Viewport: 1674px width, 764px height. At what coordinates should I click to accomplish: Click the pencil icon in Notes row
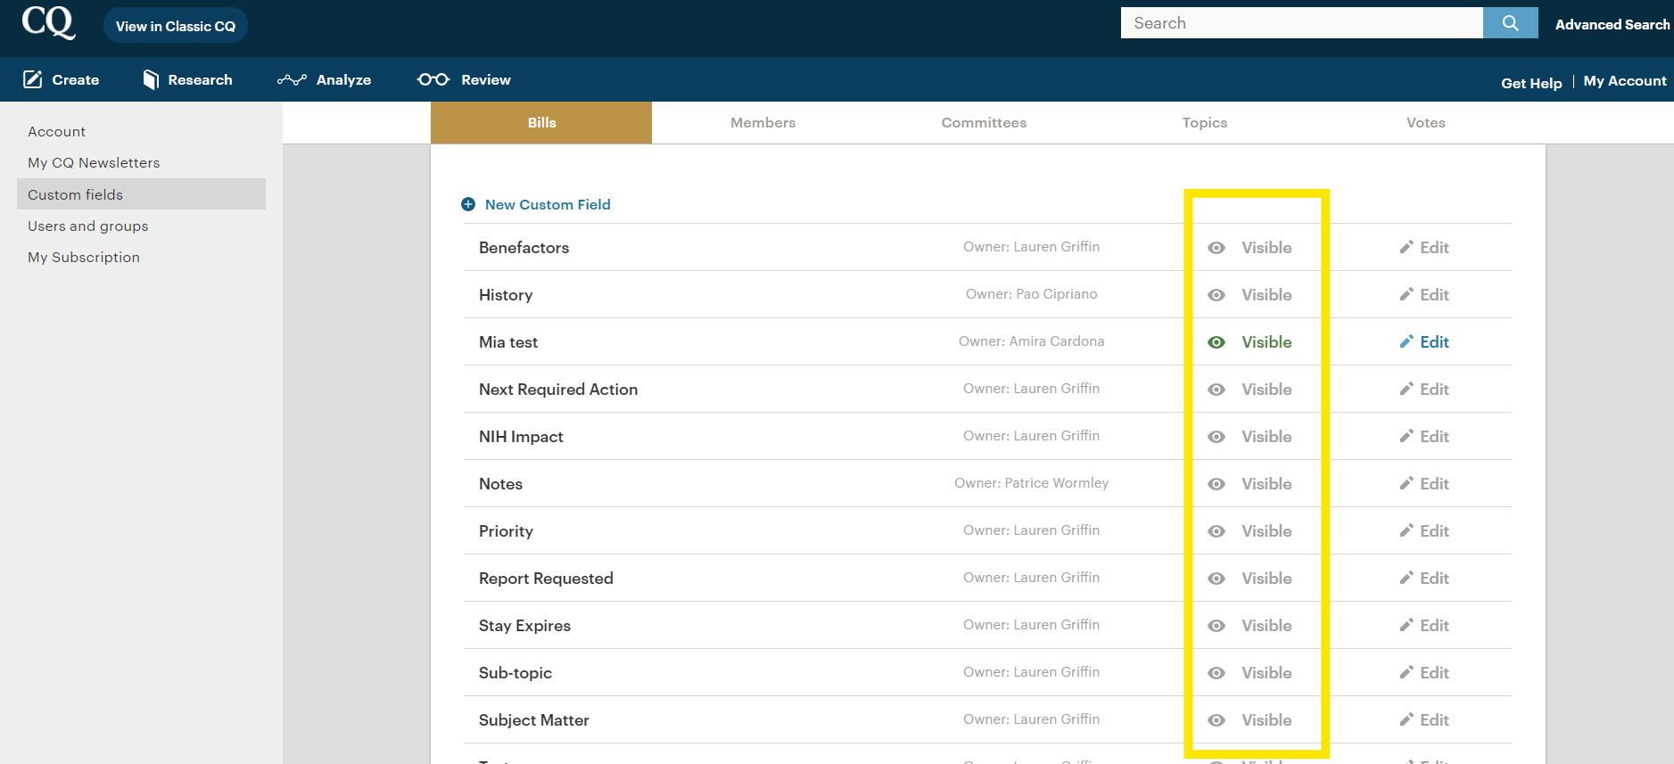1406,483
